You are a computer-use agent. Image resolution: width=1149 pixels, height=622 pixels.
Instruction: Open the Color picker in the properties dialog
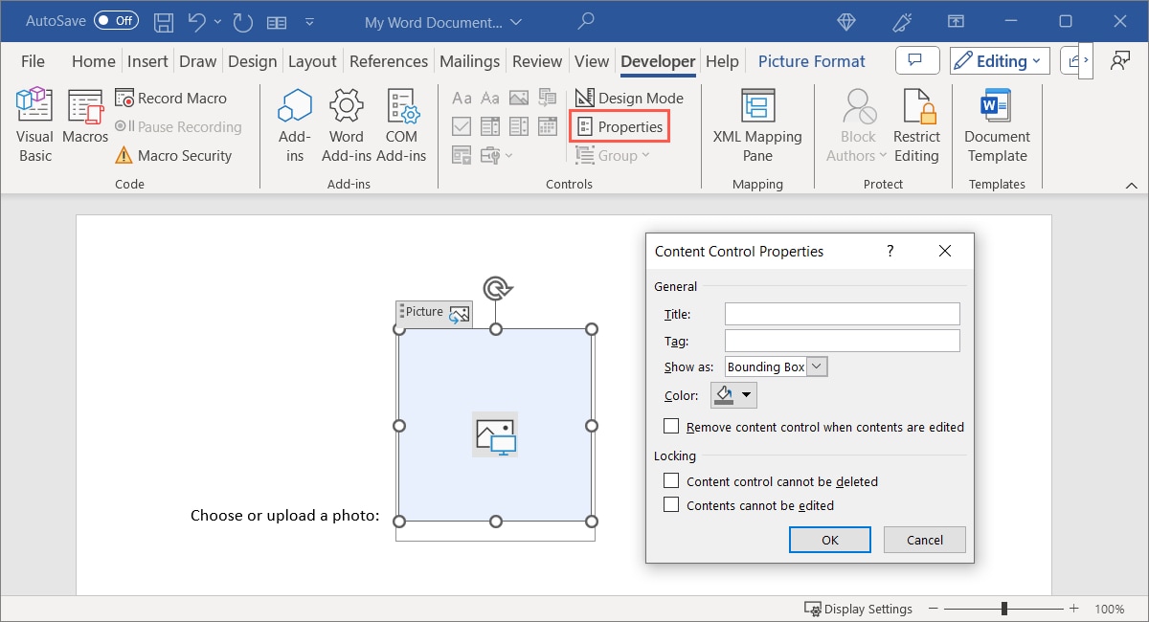[745, 394]
